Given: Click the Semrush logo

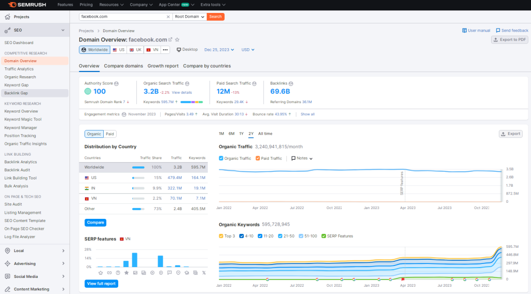Looking at the screenshot, I should pyautogui.click(x=27, y=5).
